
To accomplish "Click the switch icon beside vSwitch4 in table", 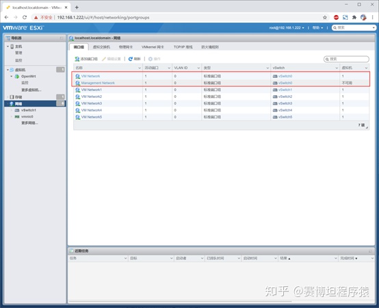I will (x=275, y=110).
